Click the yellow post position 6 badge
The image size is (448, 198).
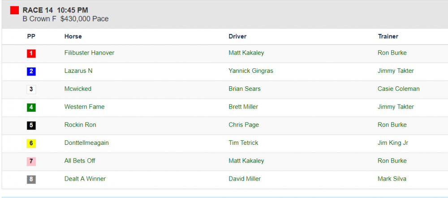31,143
